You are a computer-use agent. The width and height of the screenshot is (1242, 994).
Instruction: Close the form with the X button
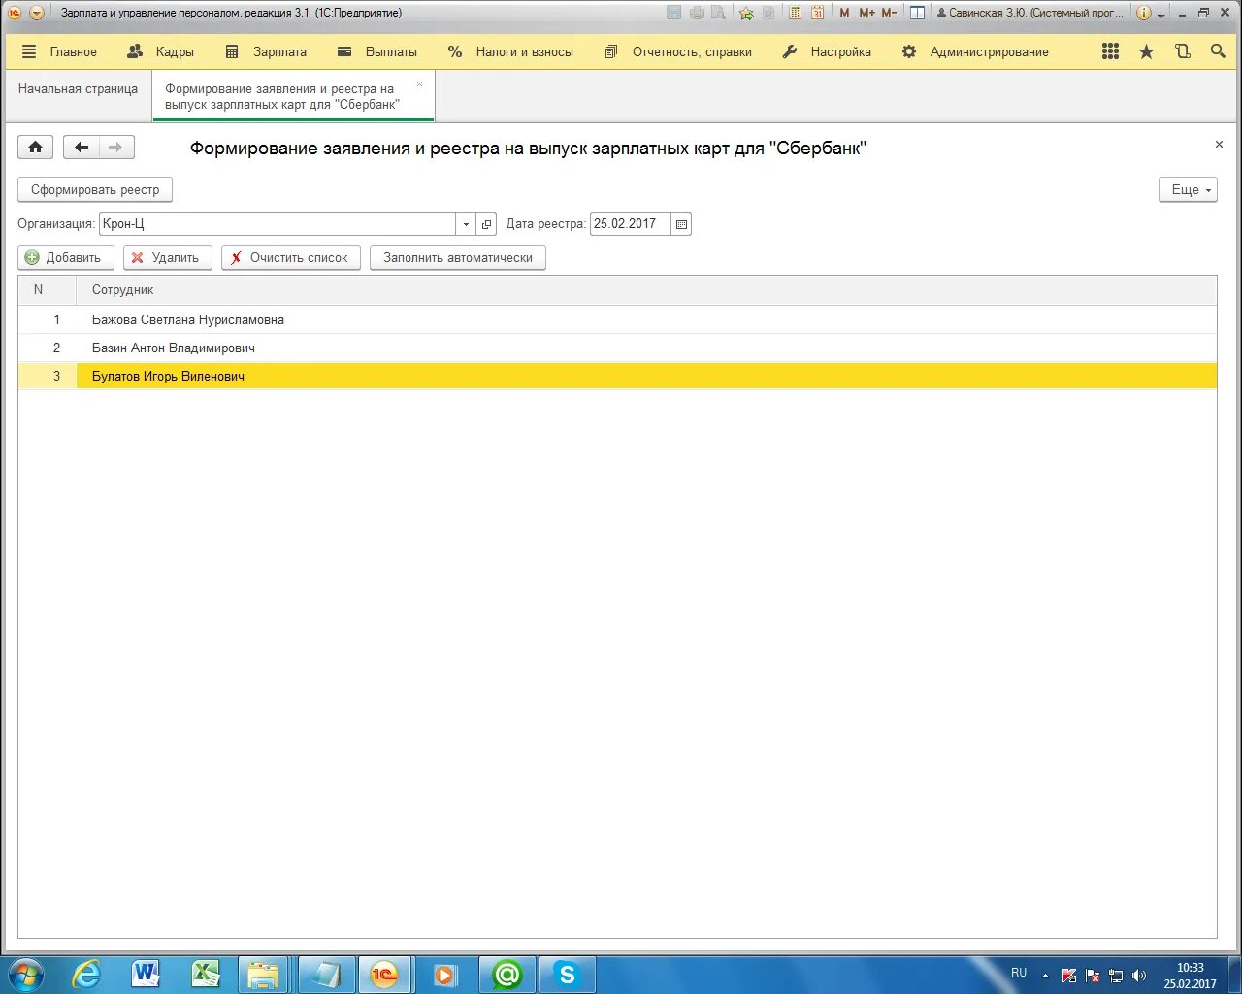1219,144
